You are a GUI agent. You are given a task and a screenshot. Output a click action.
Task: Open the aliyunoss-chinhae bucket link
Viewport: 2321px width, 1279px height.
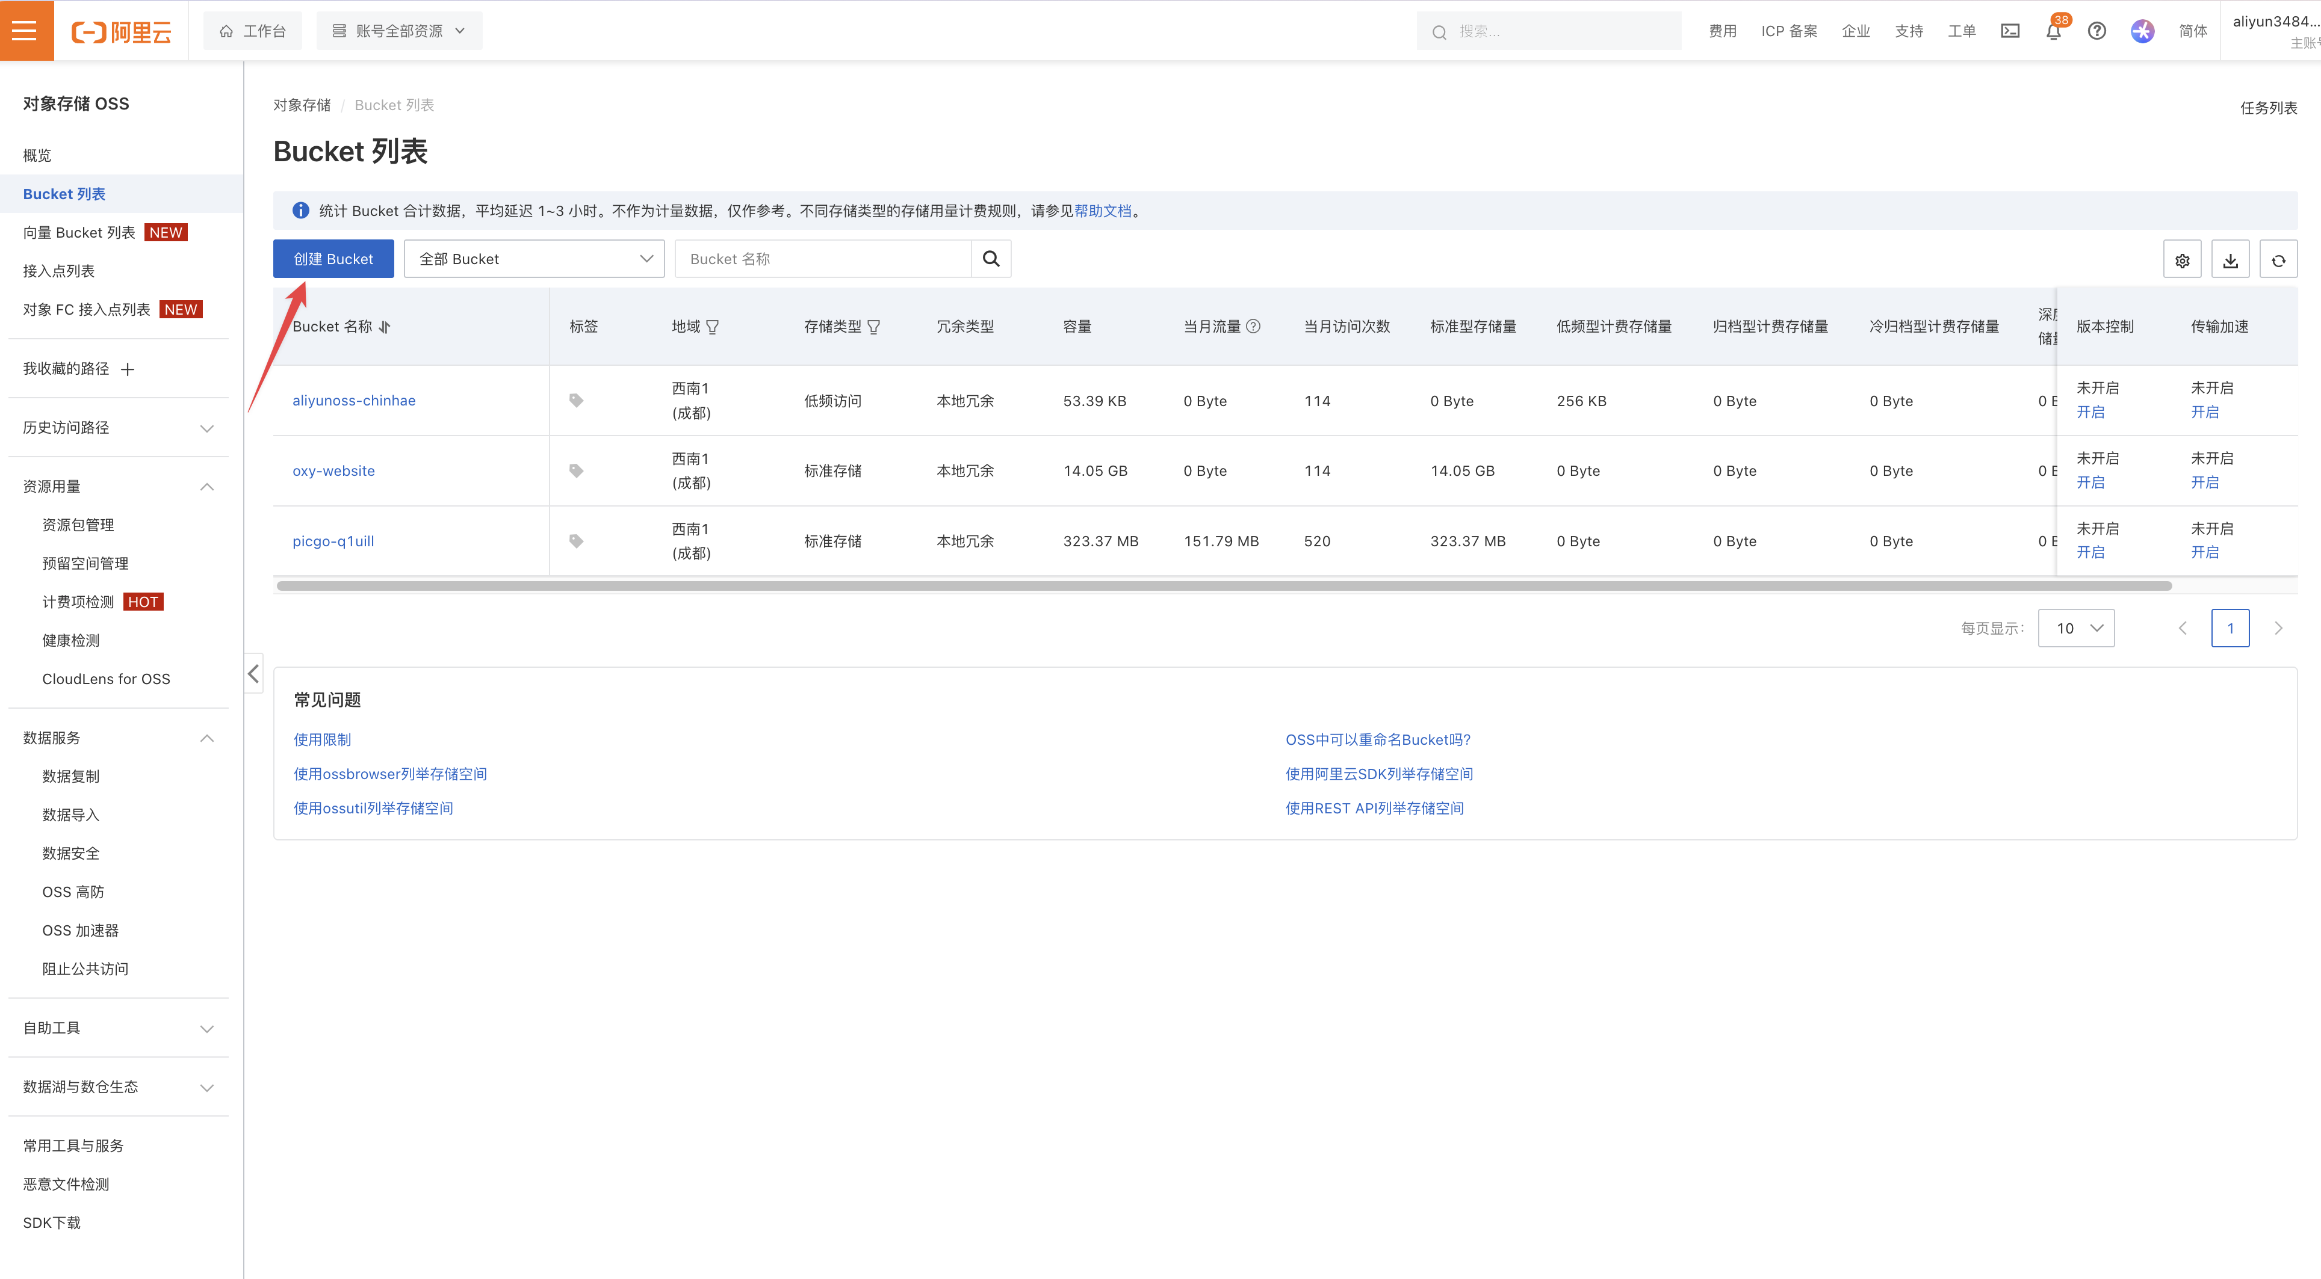pyautogui.click(x=353, y=400)
